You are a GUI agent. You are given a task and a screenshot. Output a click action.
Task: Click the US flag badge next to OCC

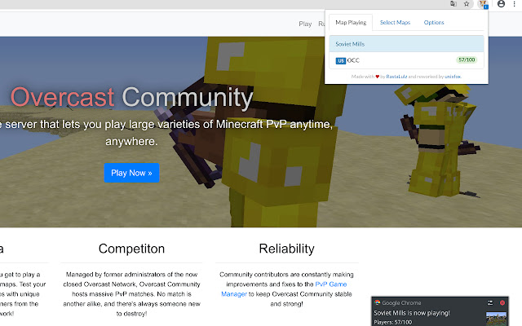(341, 60)
